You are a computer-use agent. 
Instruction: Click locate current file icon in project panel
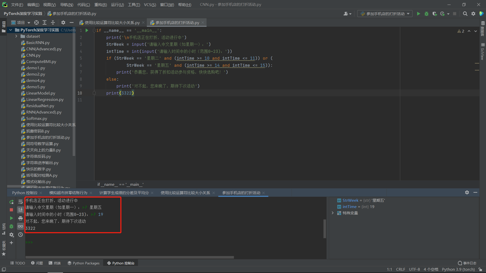click(x=36, y=22)
